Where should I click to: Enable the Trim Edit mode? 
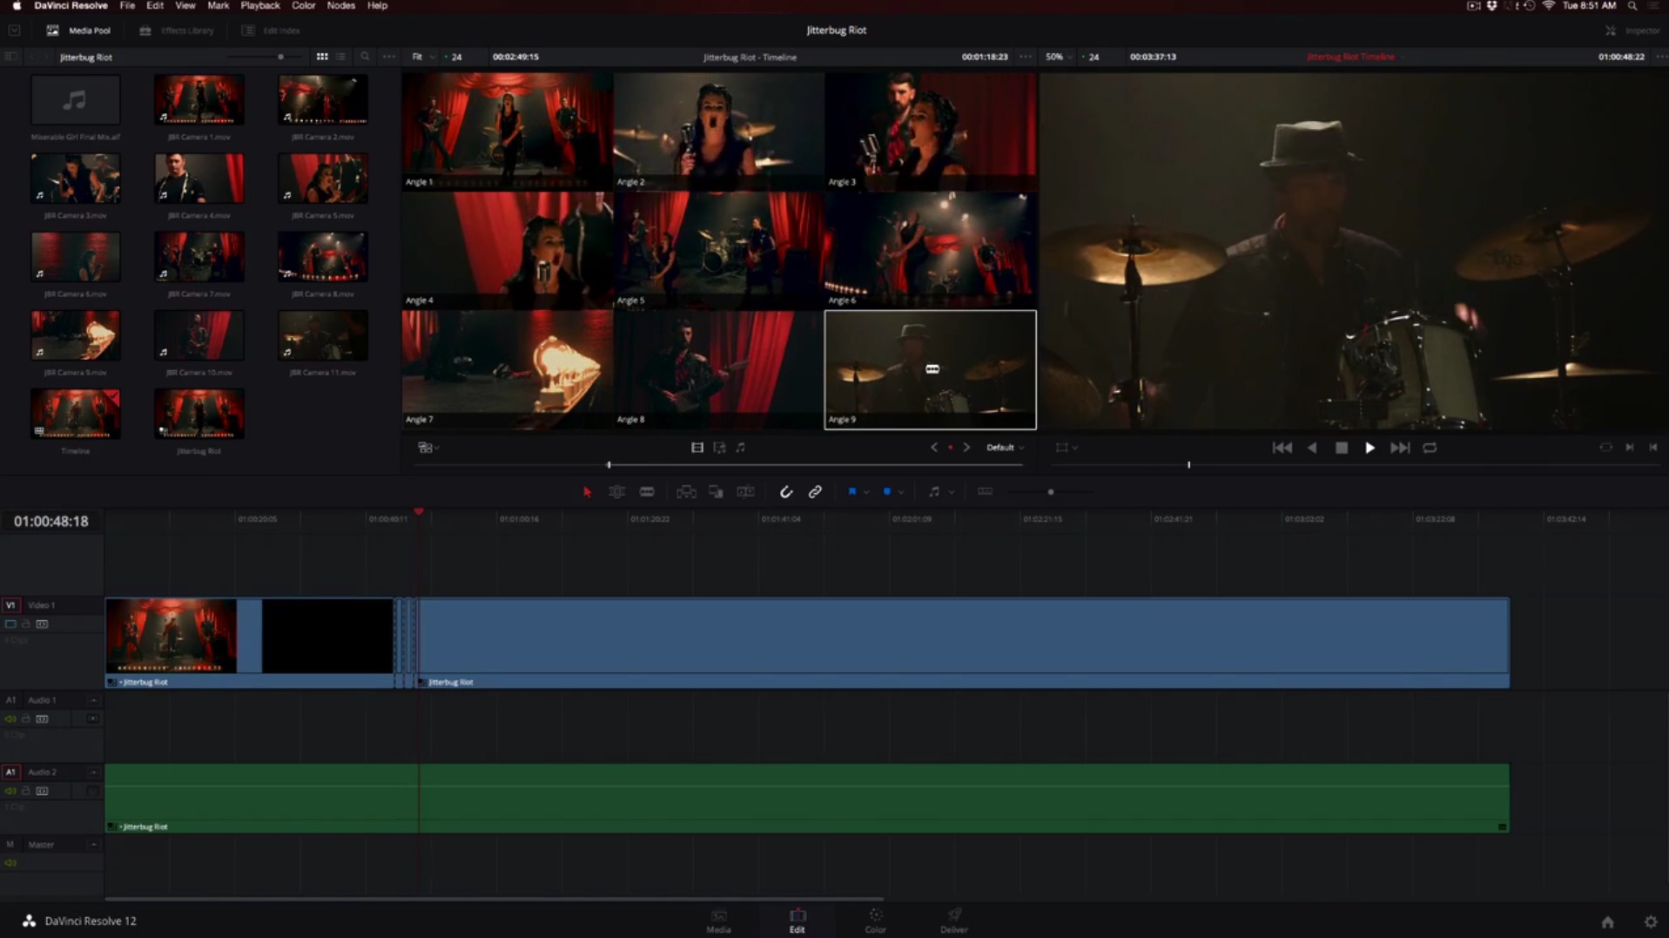point(617,491)
